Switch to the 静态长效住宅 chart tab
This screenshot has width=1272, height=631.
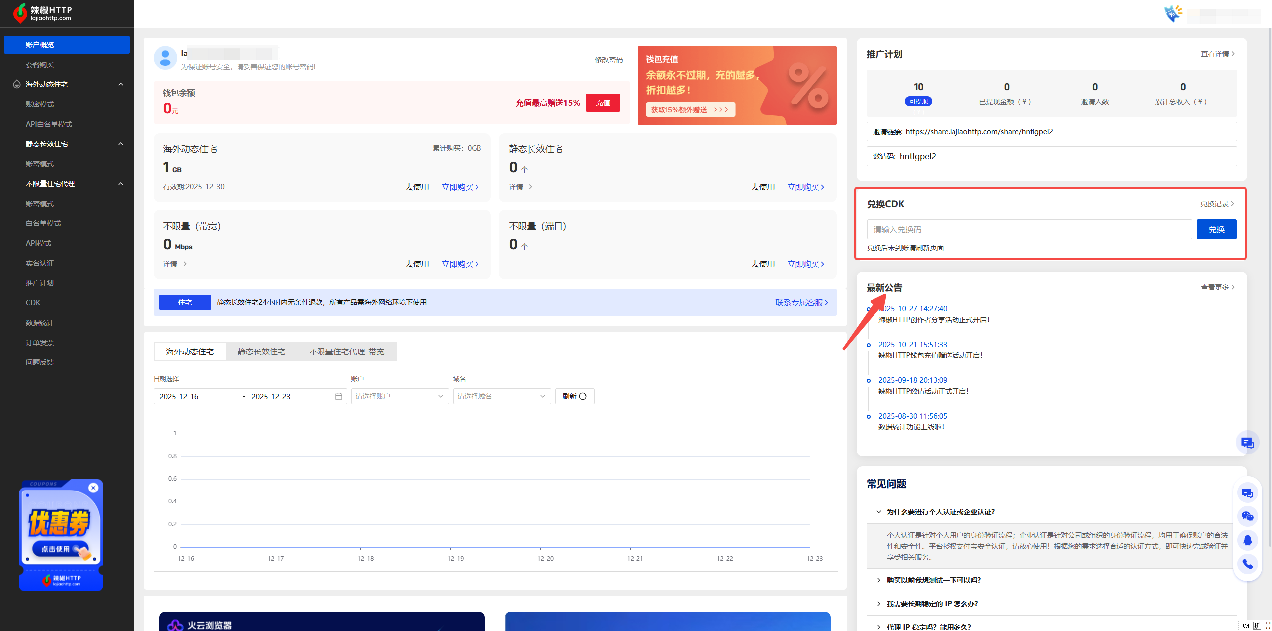click(261, 351)
